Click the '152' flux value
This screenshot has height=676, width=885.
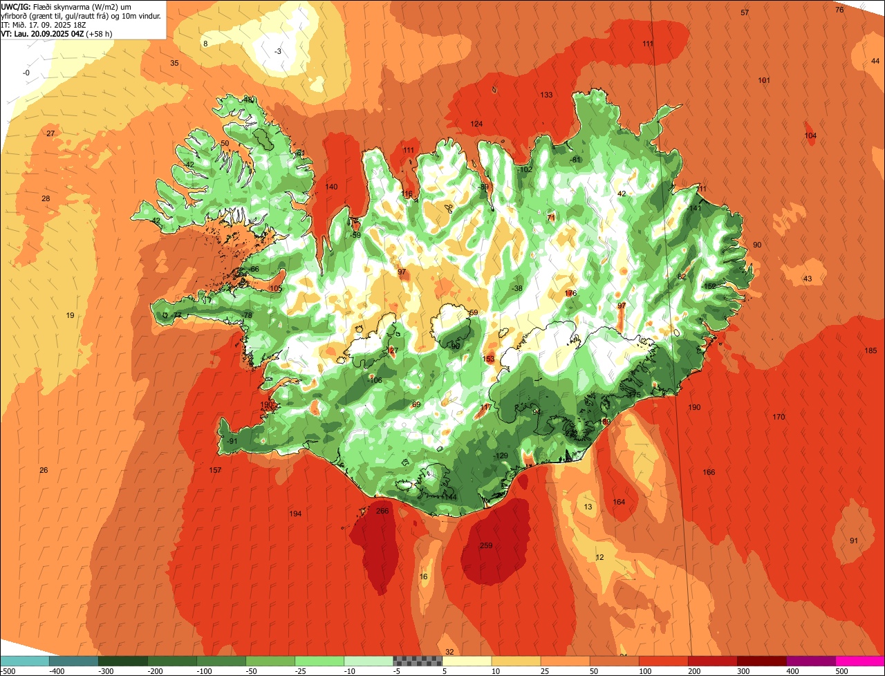[x=709, y=287]
